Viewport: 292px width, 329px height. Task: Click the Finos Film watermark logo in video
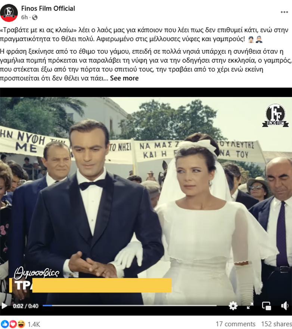point(276,115)
